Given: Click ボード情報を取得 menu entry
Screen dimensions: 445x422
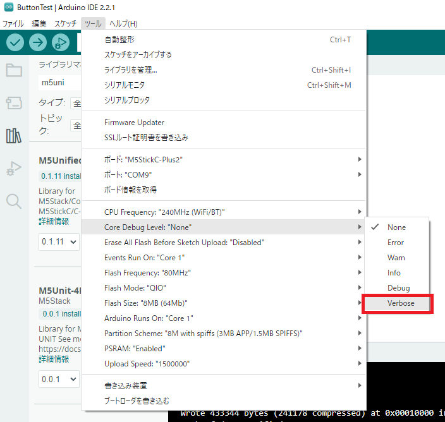Looking at the screenshot, I should pos(130,190).
